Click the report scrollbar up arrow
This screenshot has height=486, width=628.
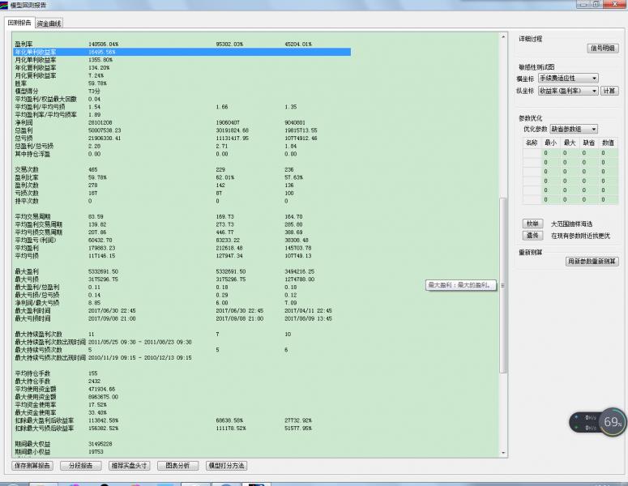(x=503, y=36)
